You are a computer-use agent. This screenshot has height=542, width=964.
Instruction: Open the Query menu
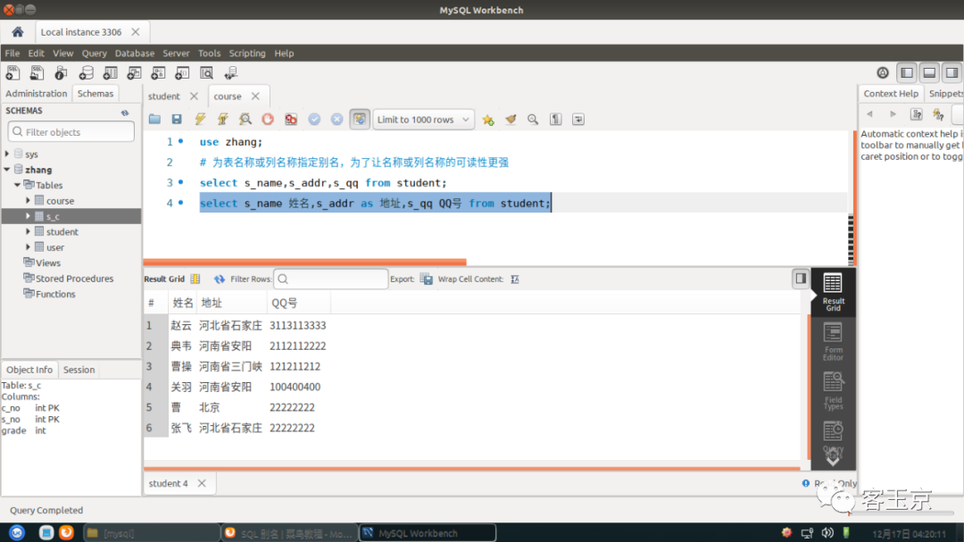point(94,54)
